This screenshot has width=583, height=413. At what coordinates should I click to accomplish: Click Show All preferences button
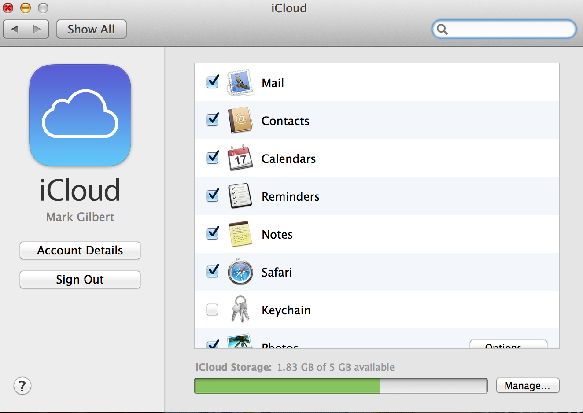[92, 29]
